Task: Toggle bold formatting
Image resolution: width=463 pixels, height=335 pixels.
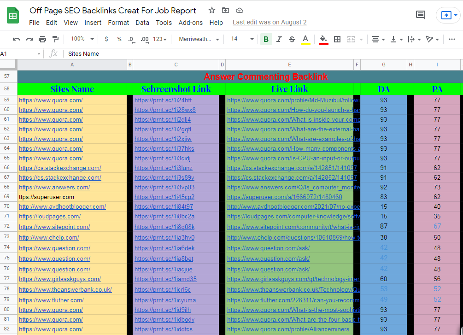Action: click(x=266, y=39)
